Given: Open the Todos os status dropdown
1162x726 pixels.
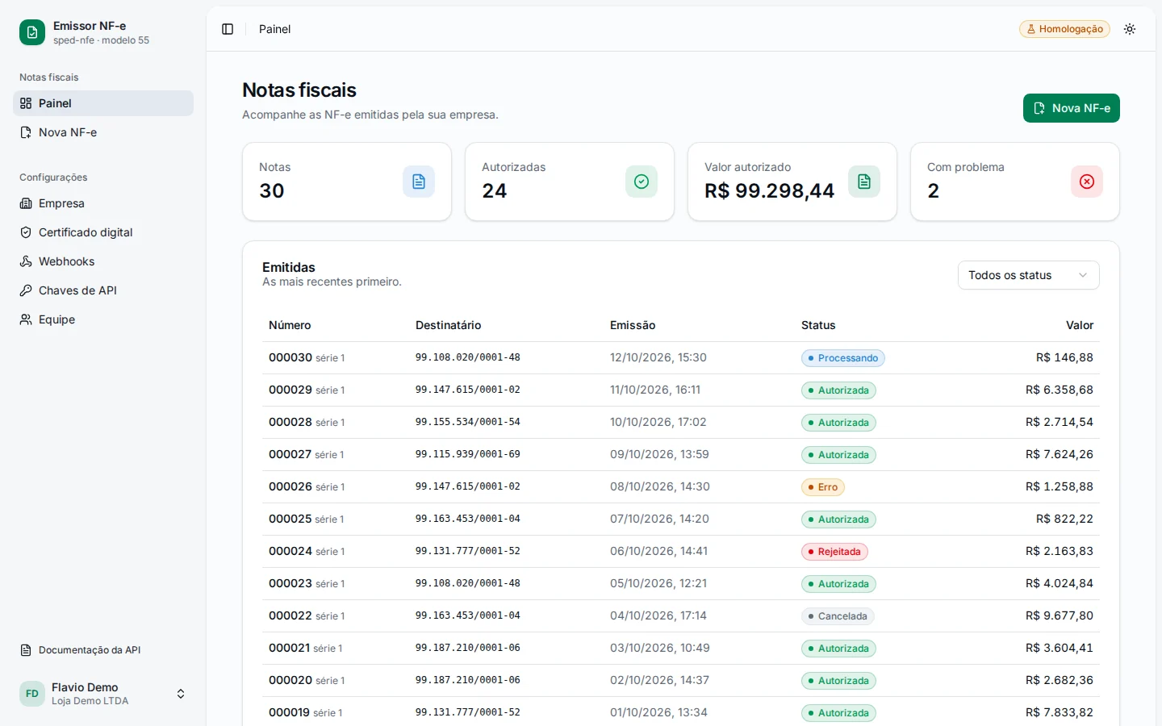Looking at the screenshot, I should [1029, 275].
